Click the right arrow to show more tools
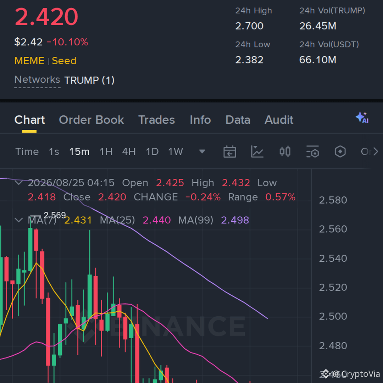This screenshot has height=383, width=383. [376, 152]
